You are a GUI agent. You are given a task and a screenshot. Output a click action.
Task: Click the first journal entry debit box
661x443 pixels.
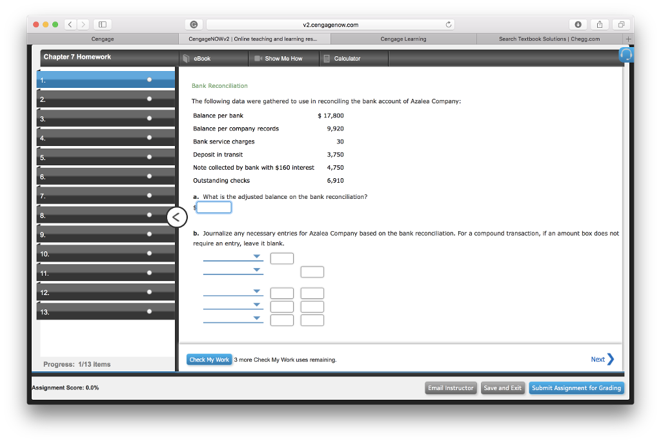coord(282,258)
